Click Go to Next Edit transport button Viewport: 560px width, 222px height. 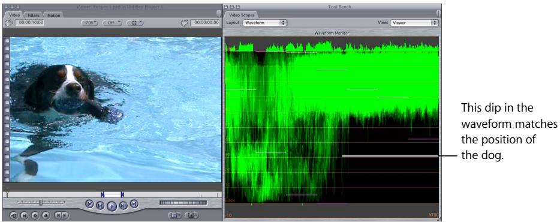[134, 204]
